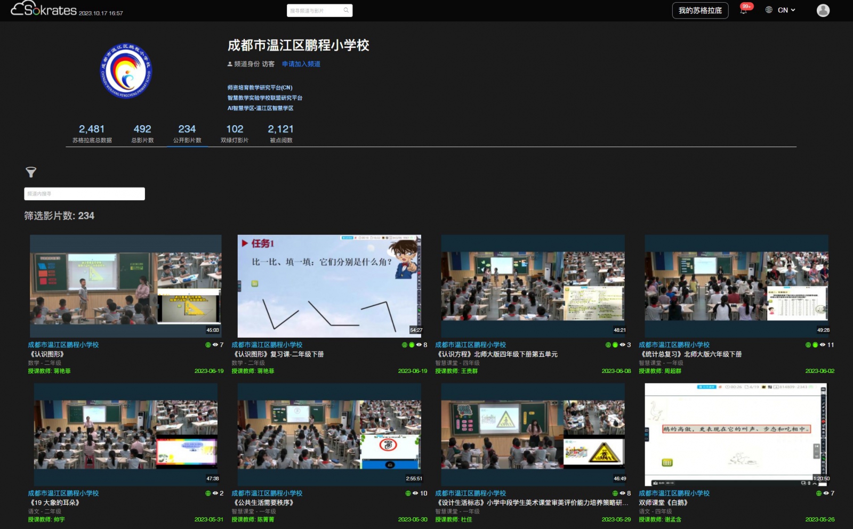
Task: Click the 我的苏格拉底 button
Action: 699,11
